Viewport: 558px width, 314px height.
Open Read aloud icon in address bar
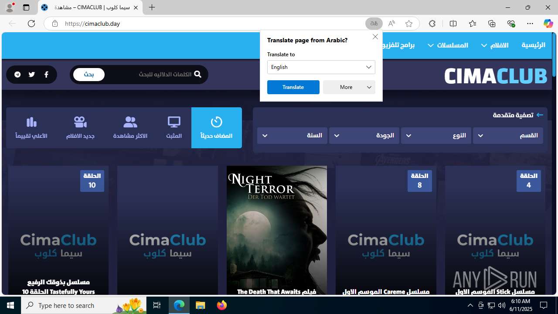391,24
